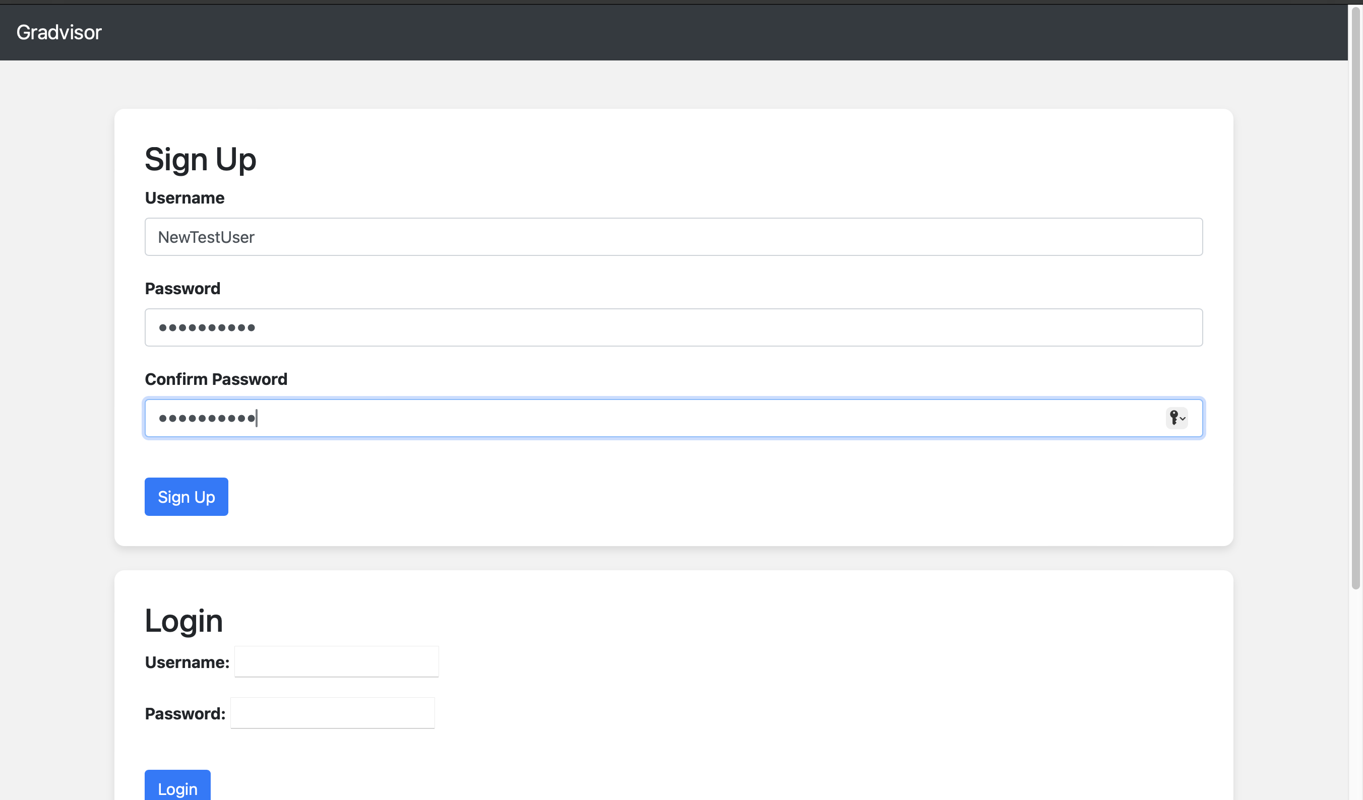Open the password key autofill icon
The width and height of the screenshot is (1363, 800).
tap(1176, 418)
